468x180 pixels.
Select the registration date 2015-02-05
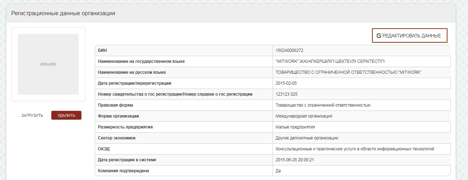coord(286,83)
